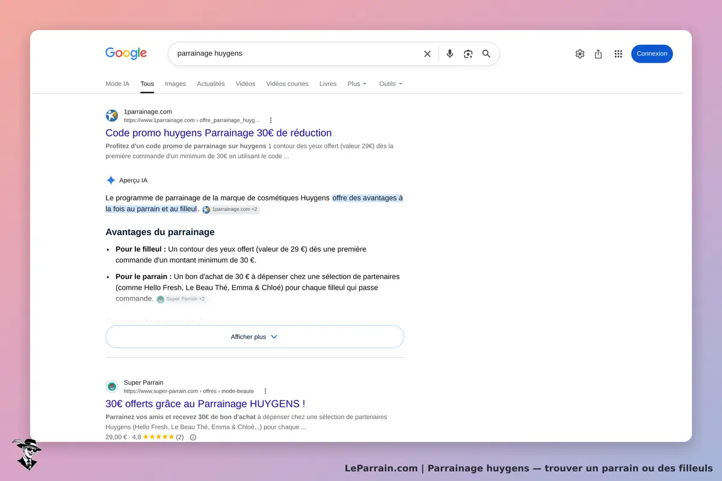Image resolution: width=722 pixels, height=481 pixels.
Task: Click the info icon next to rating
Action: click(x=193, y=437)
